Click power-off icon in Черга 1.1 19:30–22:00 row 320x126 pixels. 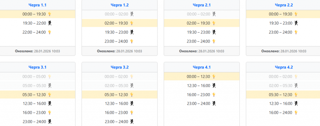(49, 23)
